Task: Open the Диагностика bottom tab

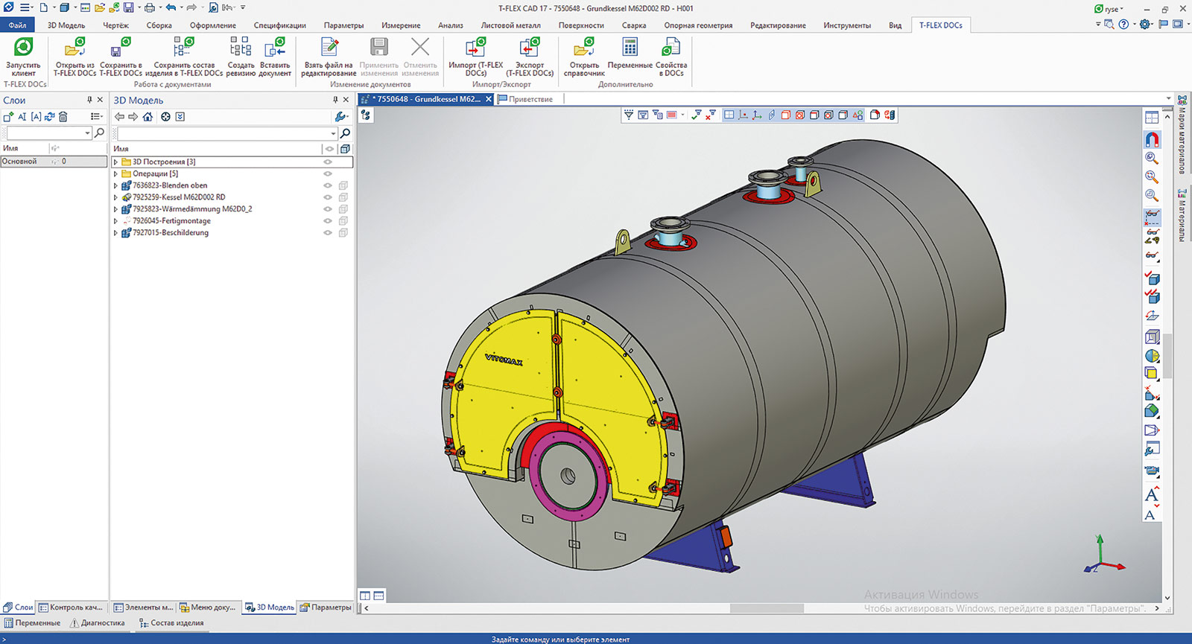Action: pyautogui.click(x=98, y=623)
